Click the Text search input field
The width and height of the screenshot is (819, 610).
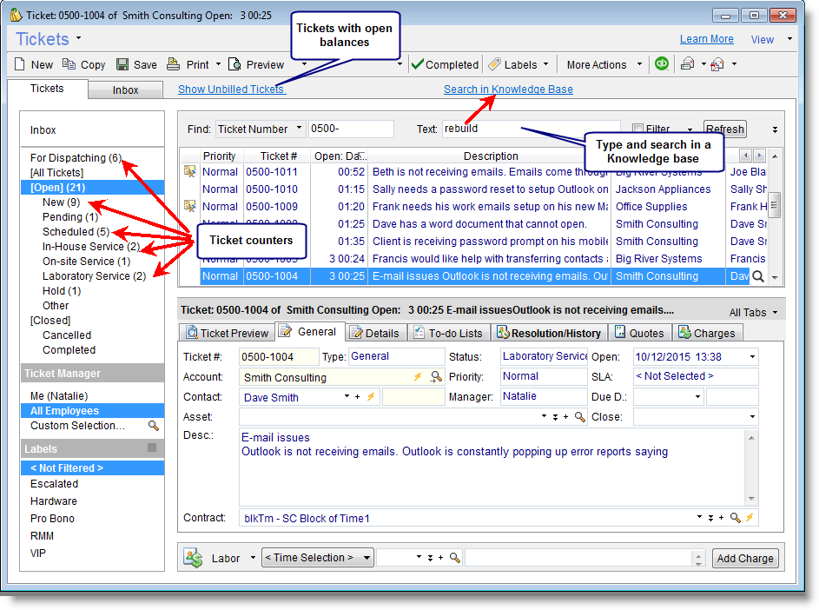point(530,129)
